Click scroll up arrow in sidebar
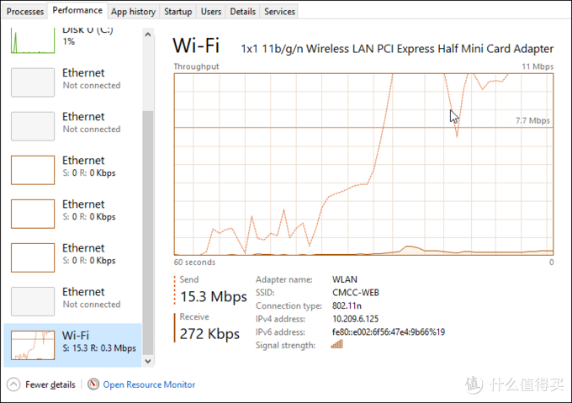This screenshot has width=572, height=403. pyautogui.click(x=148, y=34)
